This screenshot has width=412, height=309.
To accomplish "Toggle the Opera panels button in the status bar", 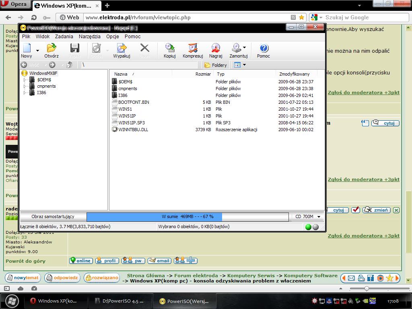I will [x=7, y=288].
